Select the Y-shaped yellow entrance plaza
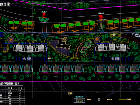Screen dimensions: 140x105 [101, 22]
